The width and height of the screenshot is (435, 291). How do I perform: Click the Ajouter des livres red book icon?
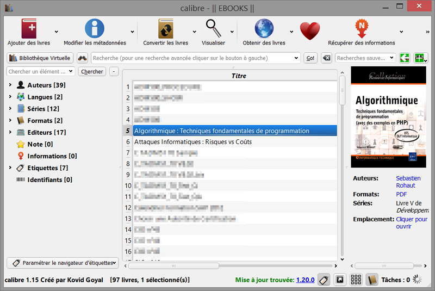click(x=29, y=28)
